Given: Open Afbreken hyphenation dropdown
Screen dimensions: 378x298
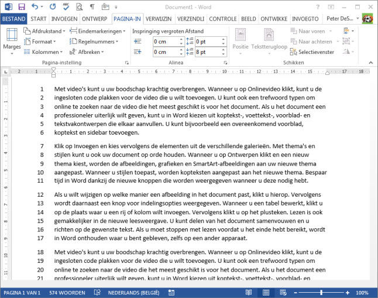Looking at the screenshot, I should pos(87,52).
